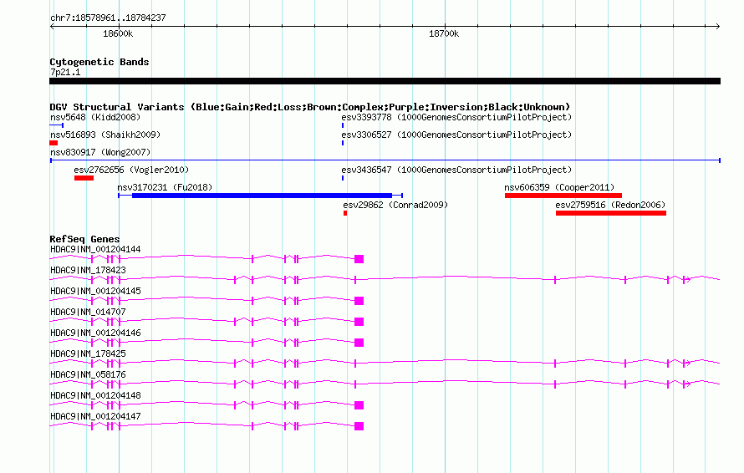
Task: Click terminal exon block of HDAC9|NM_001204146
Action: pyautogui.click(x=359, y=343)
